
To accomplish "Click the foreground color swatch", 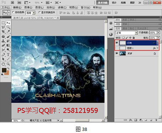I will click(x=4, y=70).
